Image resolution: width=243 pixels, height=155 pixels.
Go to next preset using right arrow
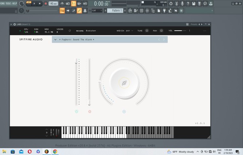click(164, 39)
